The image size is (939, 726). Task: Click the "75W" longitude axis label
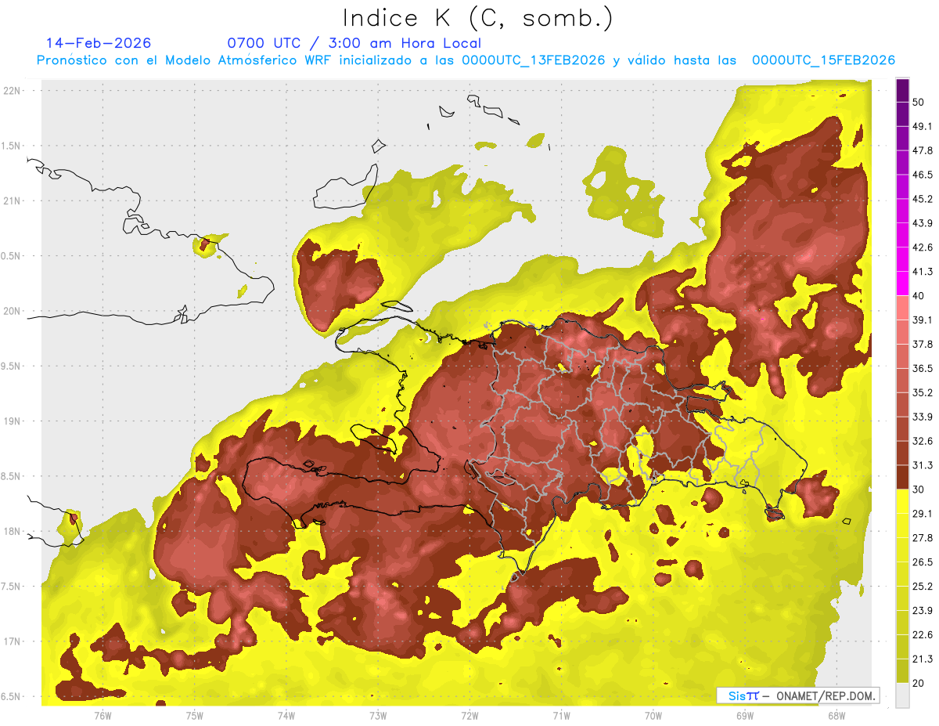195,715
